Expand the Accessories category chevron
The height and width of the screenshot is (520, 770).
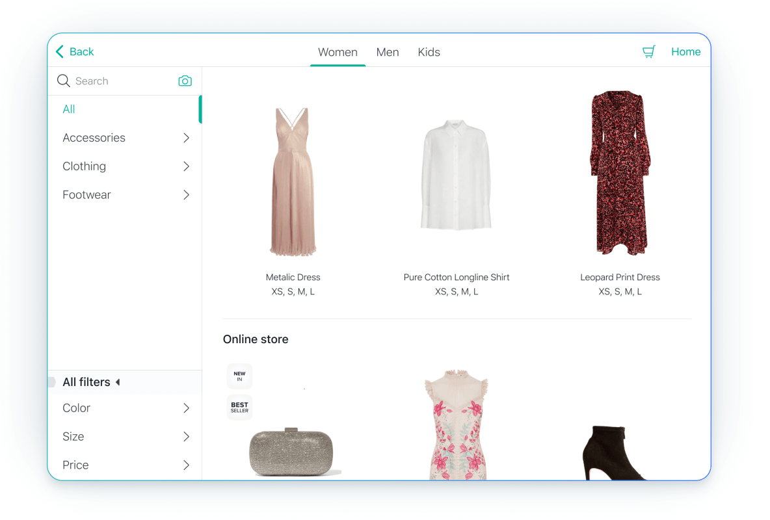186,138
